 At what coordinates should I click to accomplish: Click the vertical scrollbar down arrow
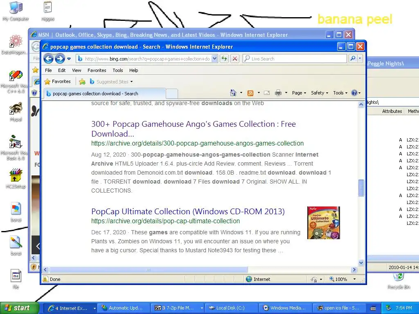click(361, 263)
